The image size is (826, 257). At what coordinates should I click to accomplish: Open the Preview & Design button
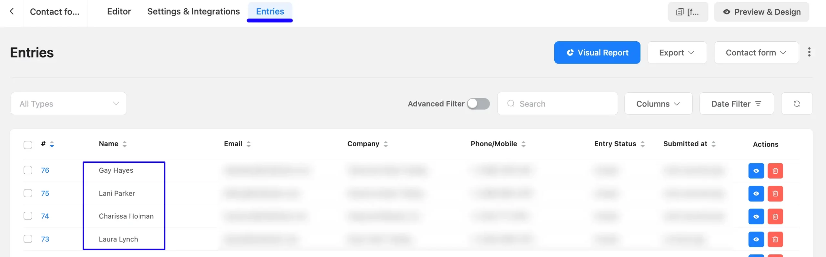click(x=761, y=12)
